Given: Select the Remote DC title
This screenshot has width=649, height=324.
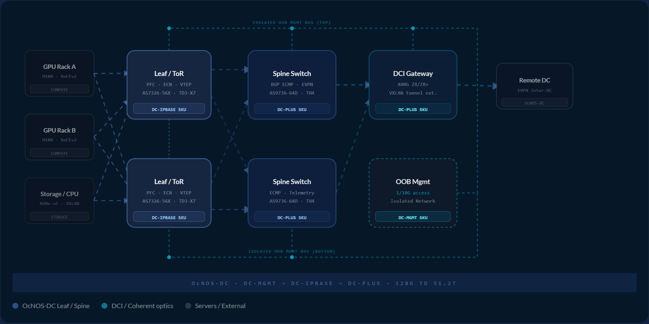Looking at the screenshot, I should [x=535, y=80].
